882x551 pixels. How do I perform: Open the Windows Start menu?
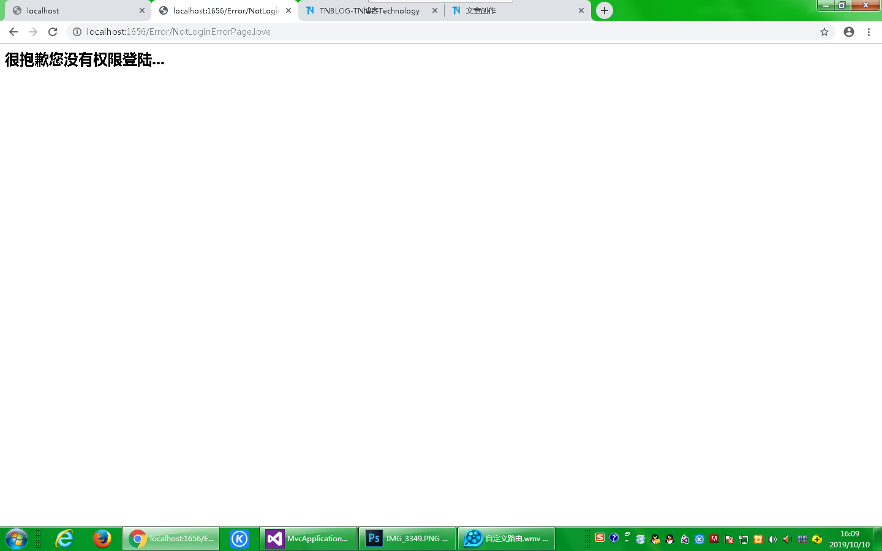pos(17,539)
